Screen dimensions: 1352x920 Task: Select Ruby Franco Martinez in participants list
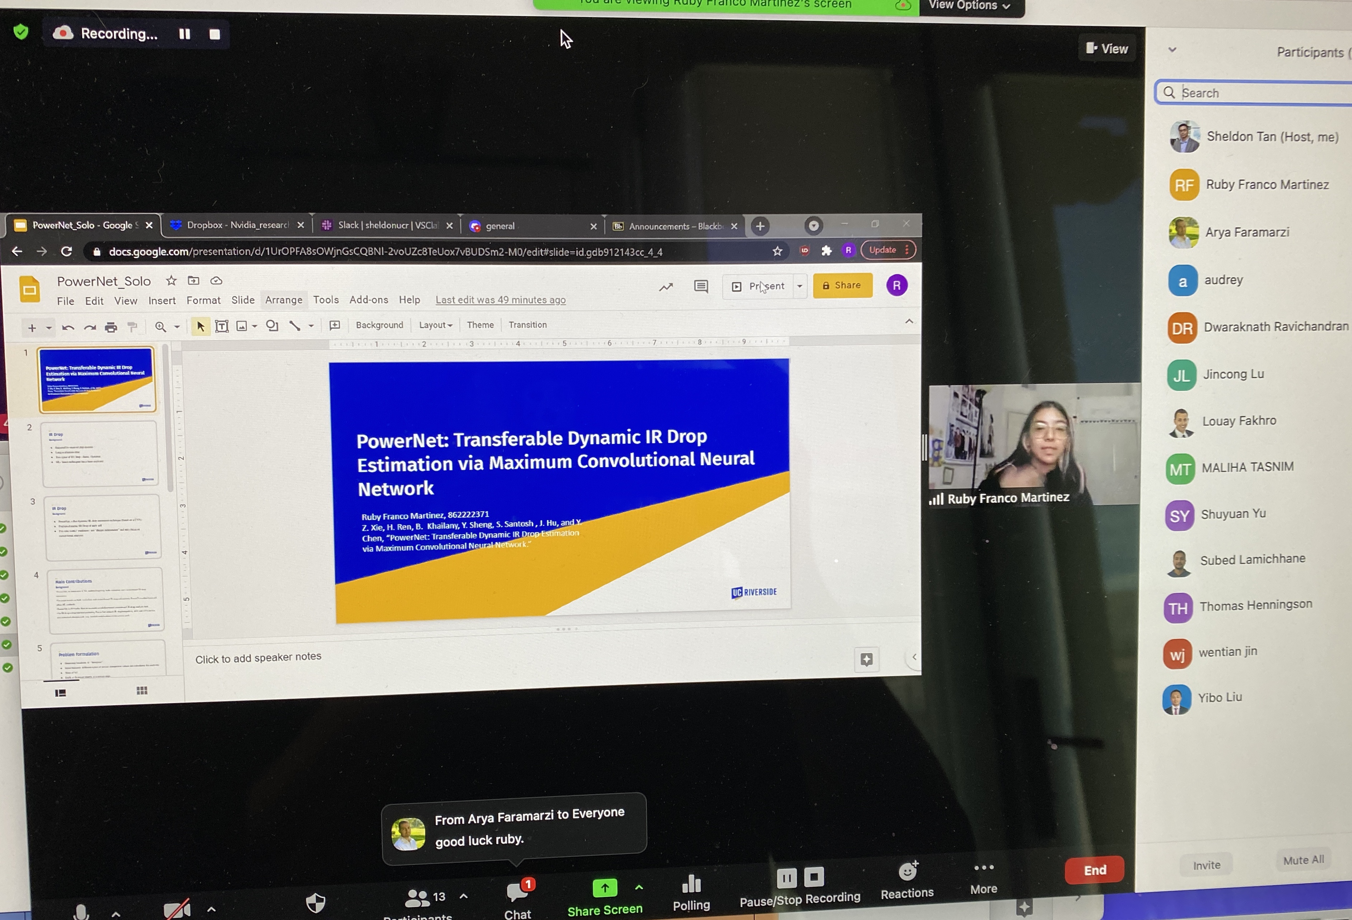coord(1267,185)
